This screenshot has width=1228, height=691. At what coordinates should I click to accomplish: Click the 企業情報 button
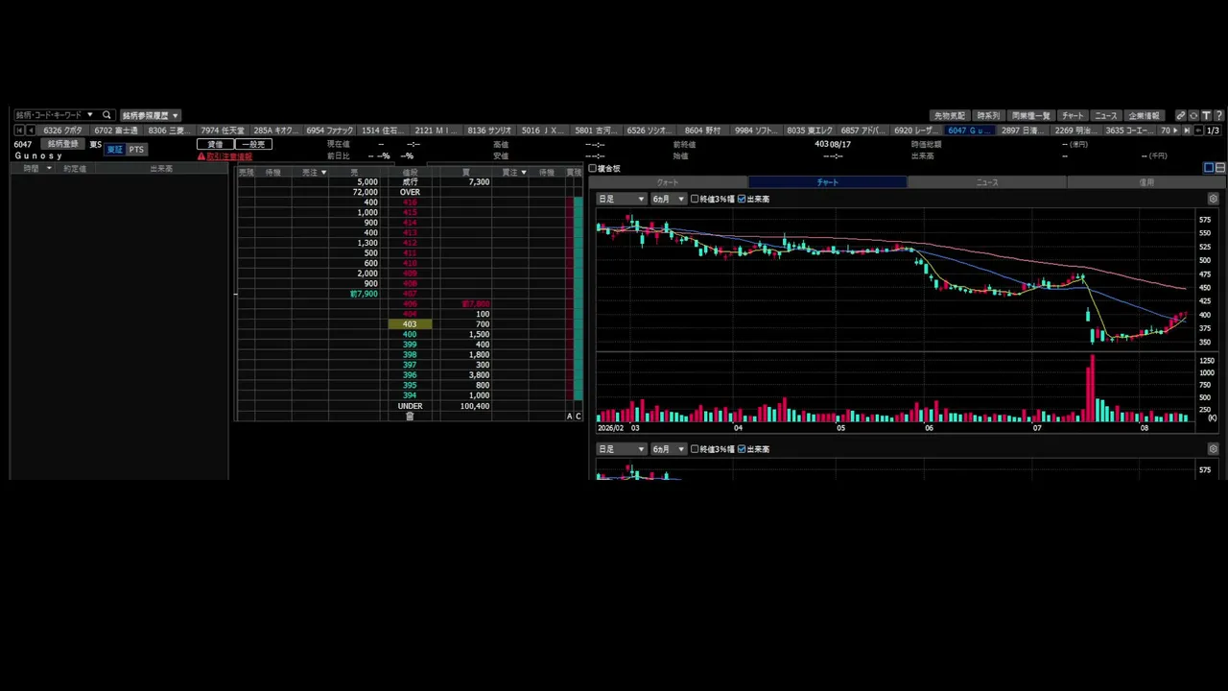[x=1144, y=115]
